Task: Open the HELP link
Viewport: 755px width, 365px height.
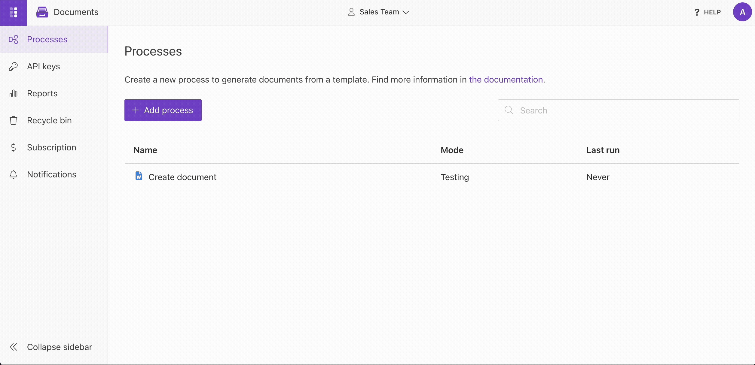Action: point(708,12)
